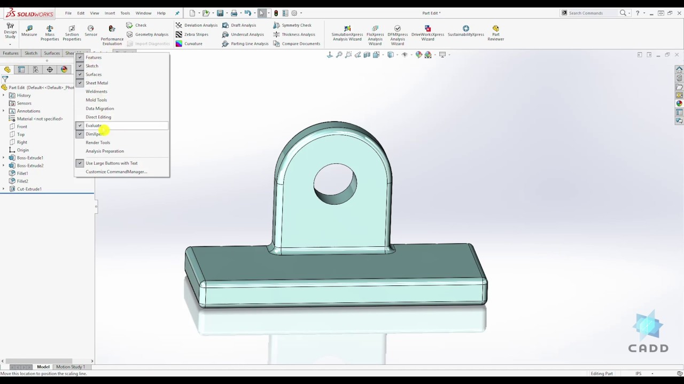Open DriveWorksXpress Wizard
Screen dimensions: 684x384
[428, 33]
